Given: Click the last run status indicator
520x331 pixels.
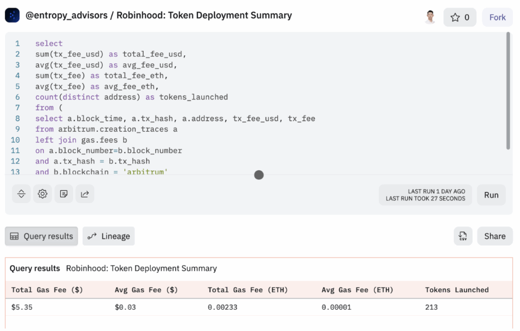Looking at the screenshot, I should [425, 195].
